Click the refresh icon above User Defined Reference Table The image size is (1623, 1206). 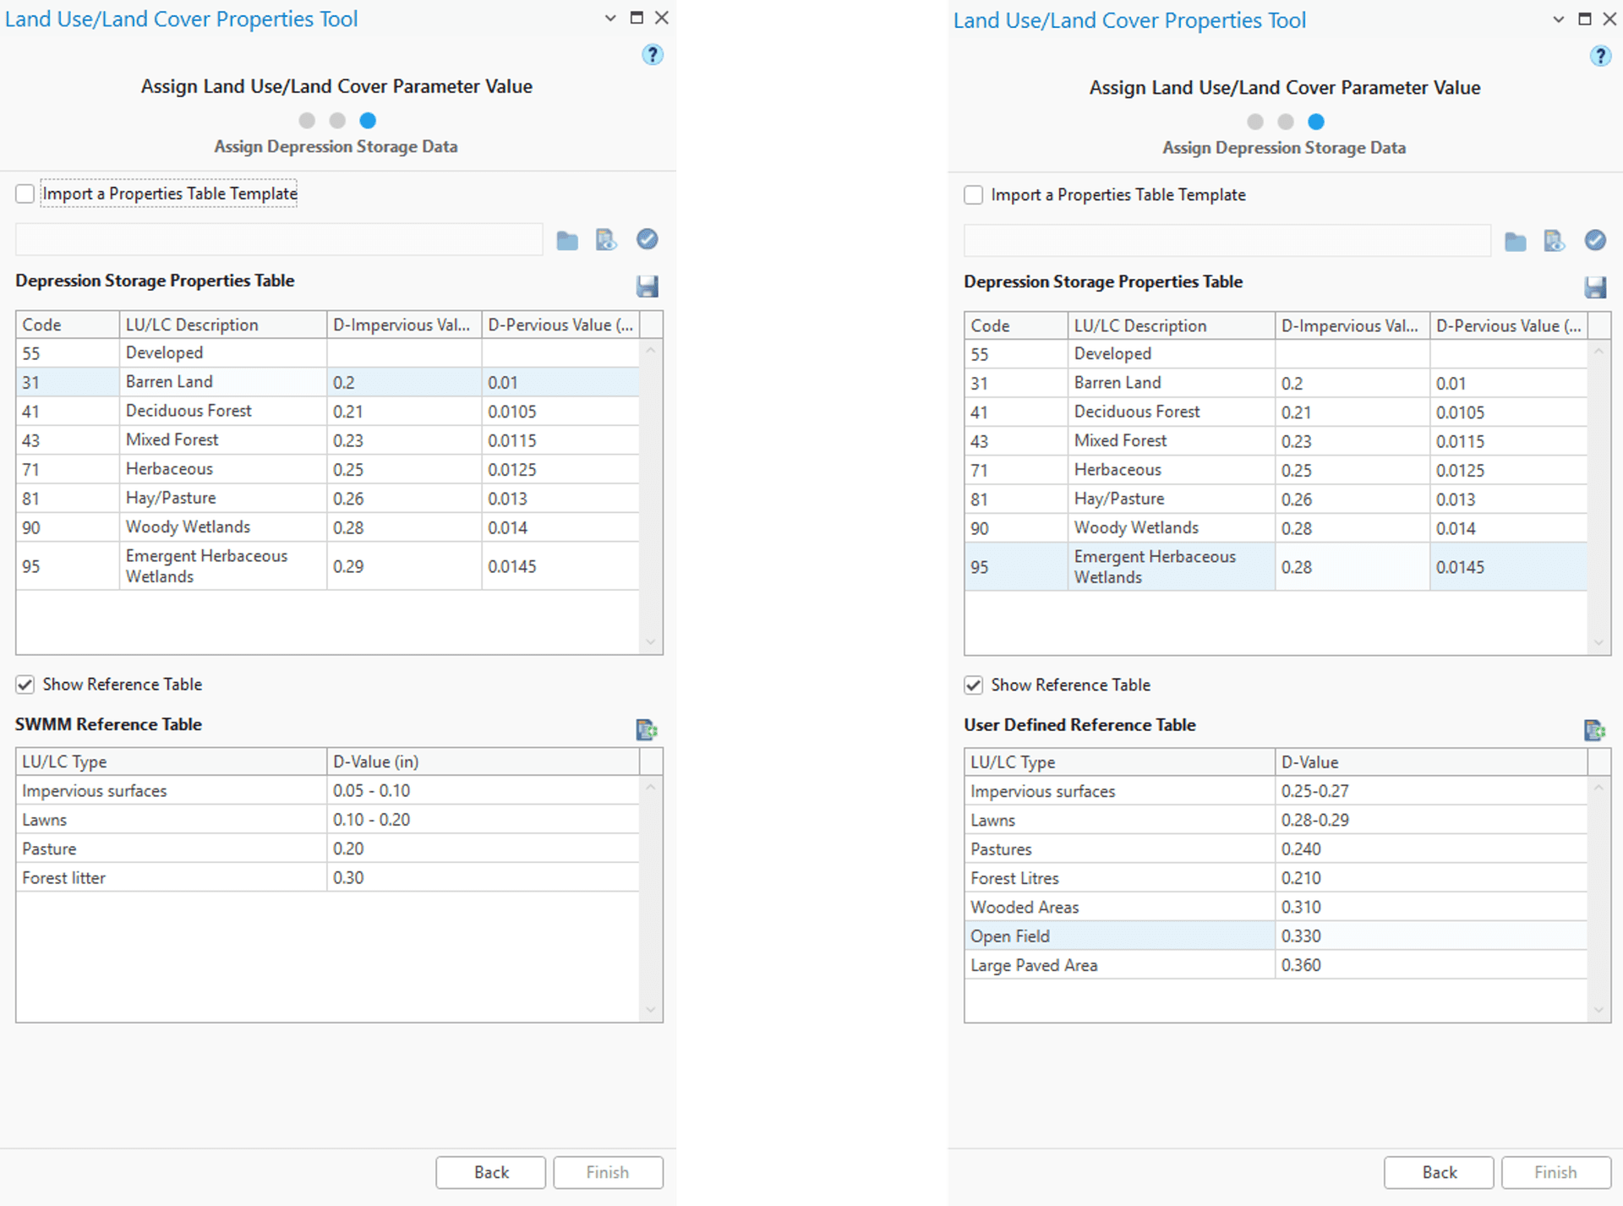1596,729
